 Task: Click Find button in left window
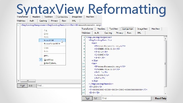pyautogui.click(x=22, y=86)
